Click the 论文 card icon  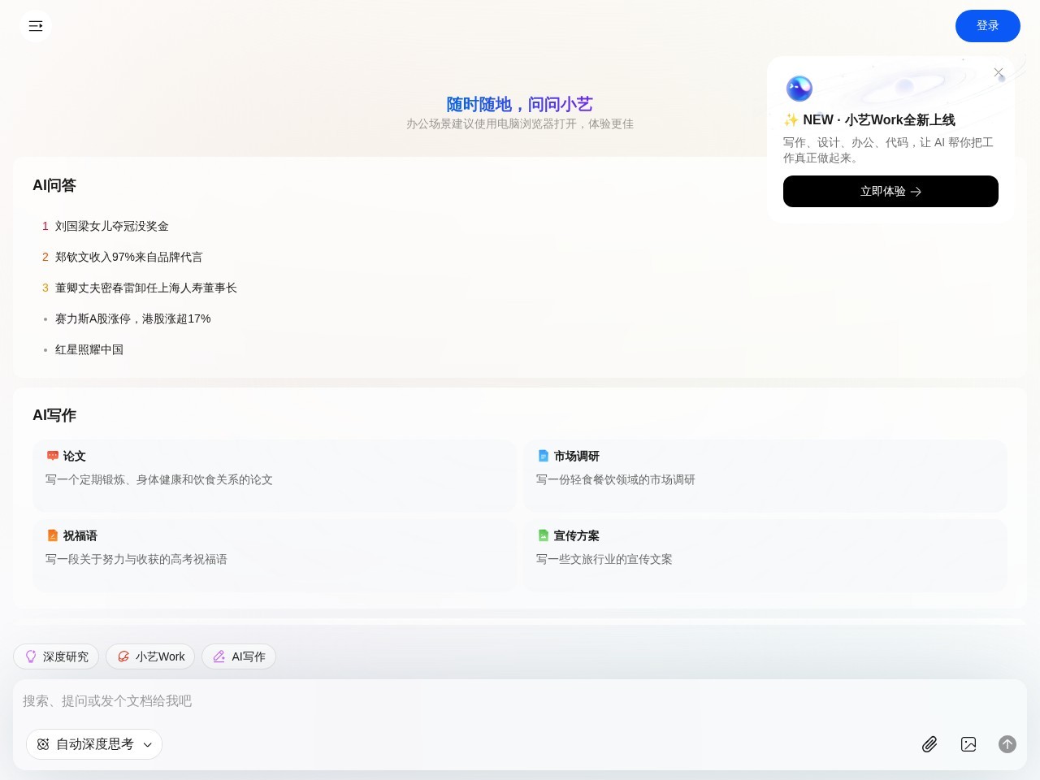53,456
